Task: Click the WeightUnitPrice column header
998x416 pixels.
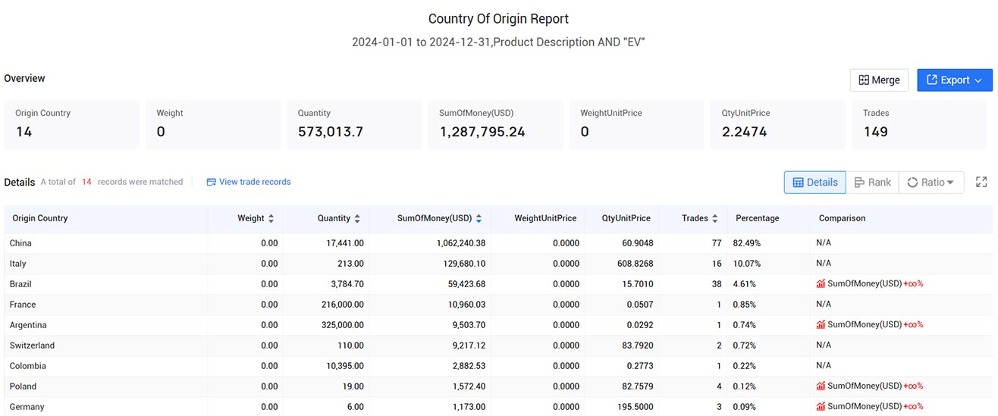Action: pyautogui.click(x=545, y=218)
